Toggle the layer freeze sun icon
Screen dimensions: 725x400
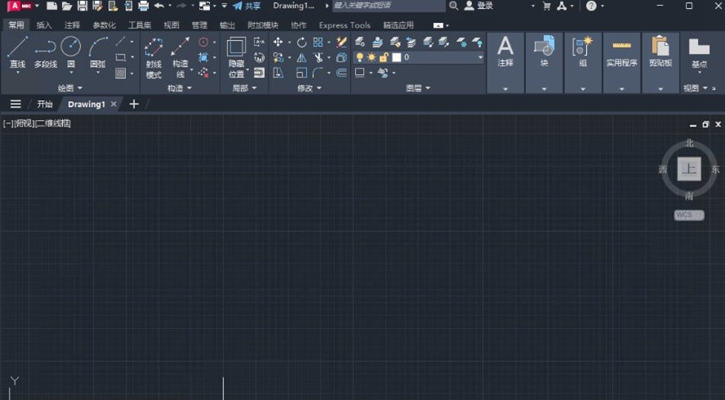(x=371, y=57)
